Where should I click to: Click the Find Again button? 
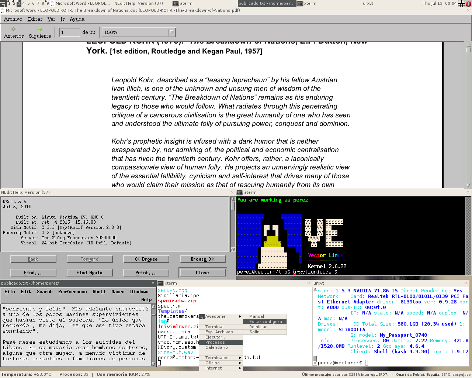90,273
